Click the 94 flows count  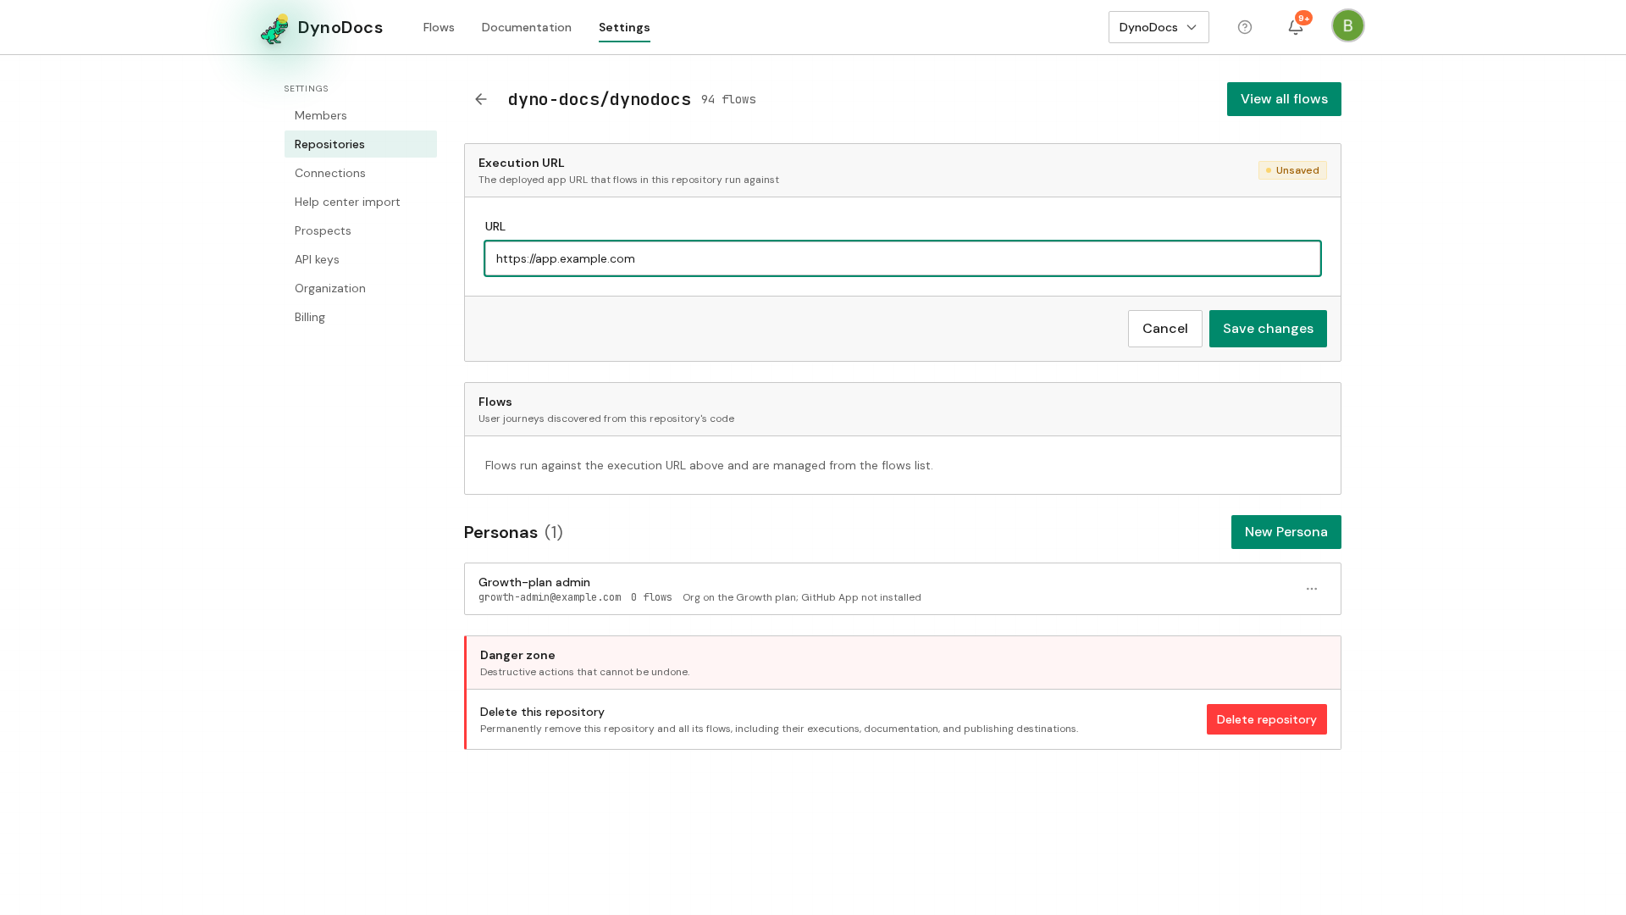[x=728, y=100]
